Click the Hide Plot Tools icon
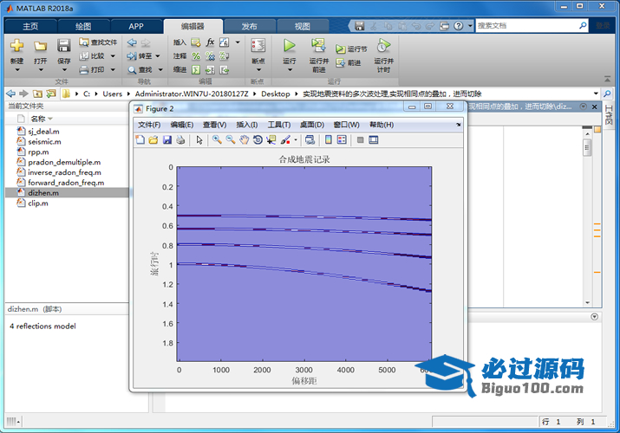The height and width of the screenshot is (433, 620). (360, 139)
